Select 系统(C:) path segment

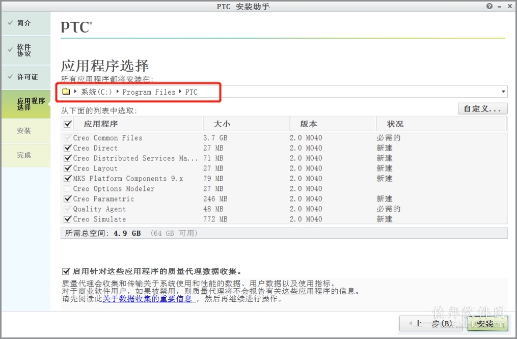tap(96, 92)
